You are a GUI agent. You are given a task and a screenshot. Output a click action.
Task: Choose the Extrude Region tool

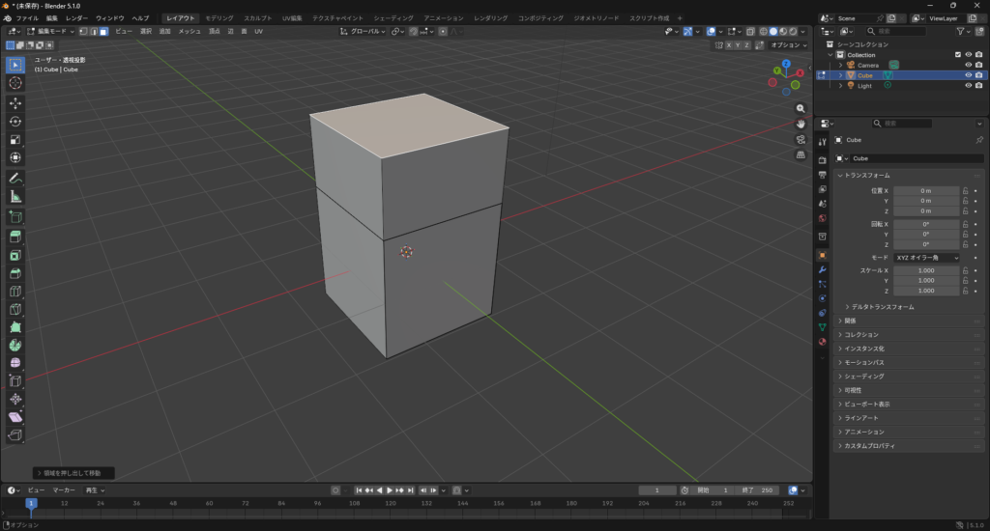pos(15,238)
